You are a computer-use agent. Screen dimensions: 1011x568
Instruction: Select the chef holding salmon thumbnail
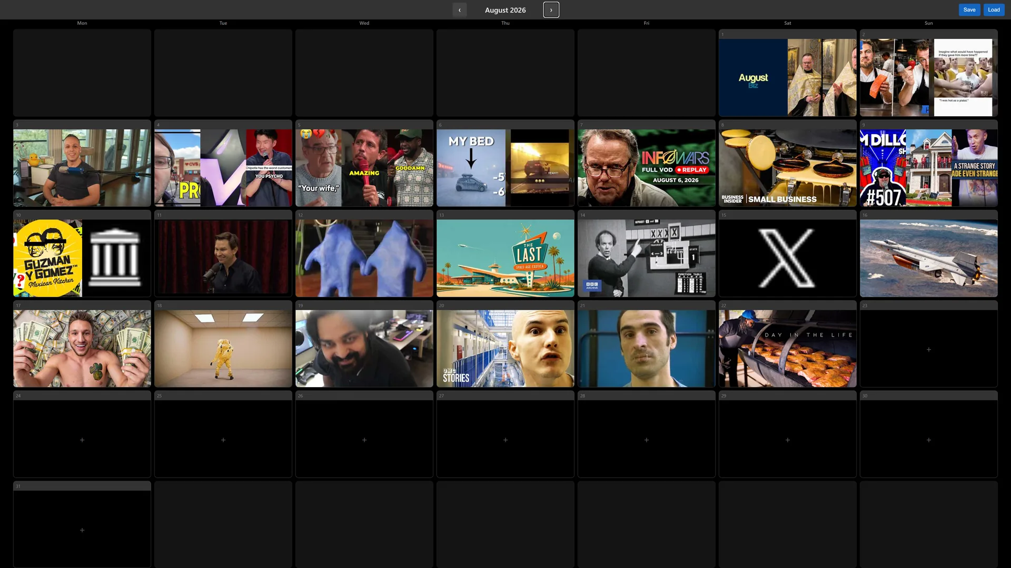click(895, 77)
